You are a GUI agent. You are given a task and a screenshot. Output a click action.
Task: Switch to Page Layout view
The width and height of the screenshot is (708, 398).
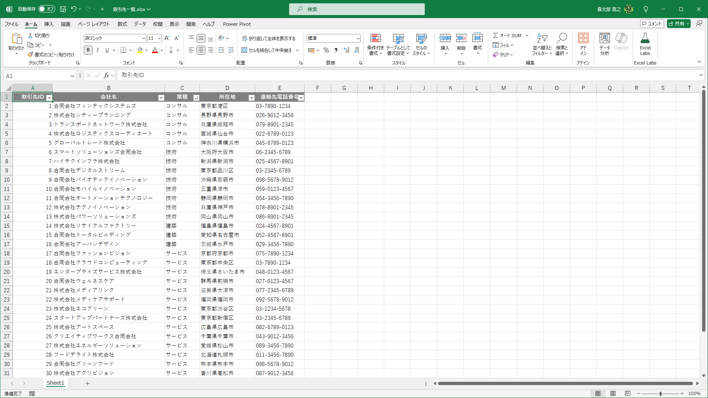612,394
